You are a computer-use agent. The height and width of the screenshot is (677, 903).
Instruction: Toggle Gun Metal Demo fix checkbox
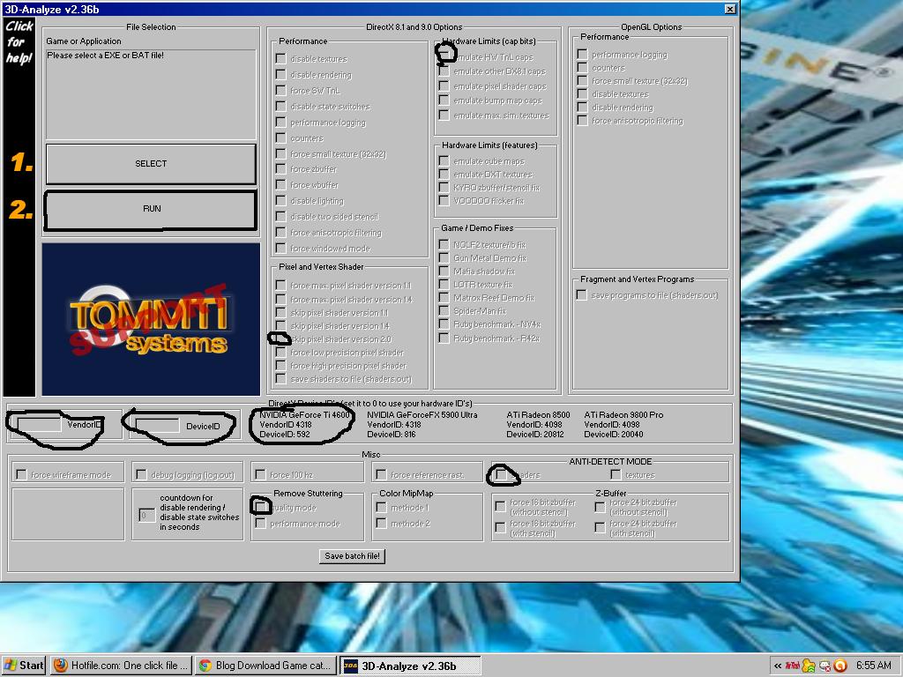444,258
